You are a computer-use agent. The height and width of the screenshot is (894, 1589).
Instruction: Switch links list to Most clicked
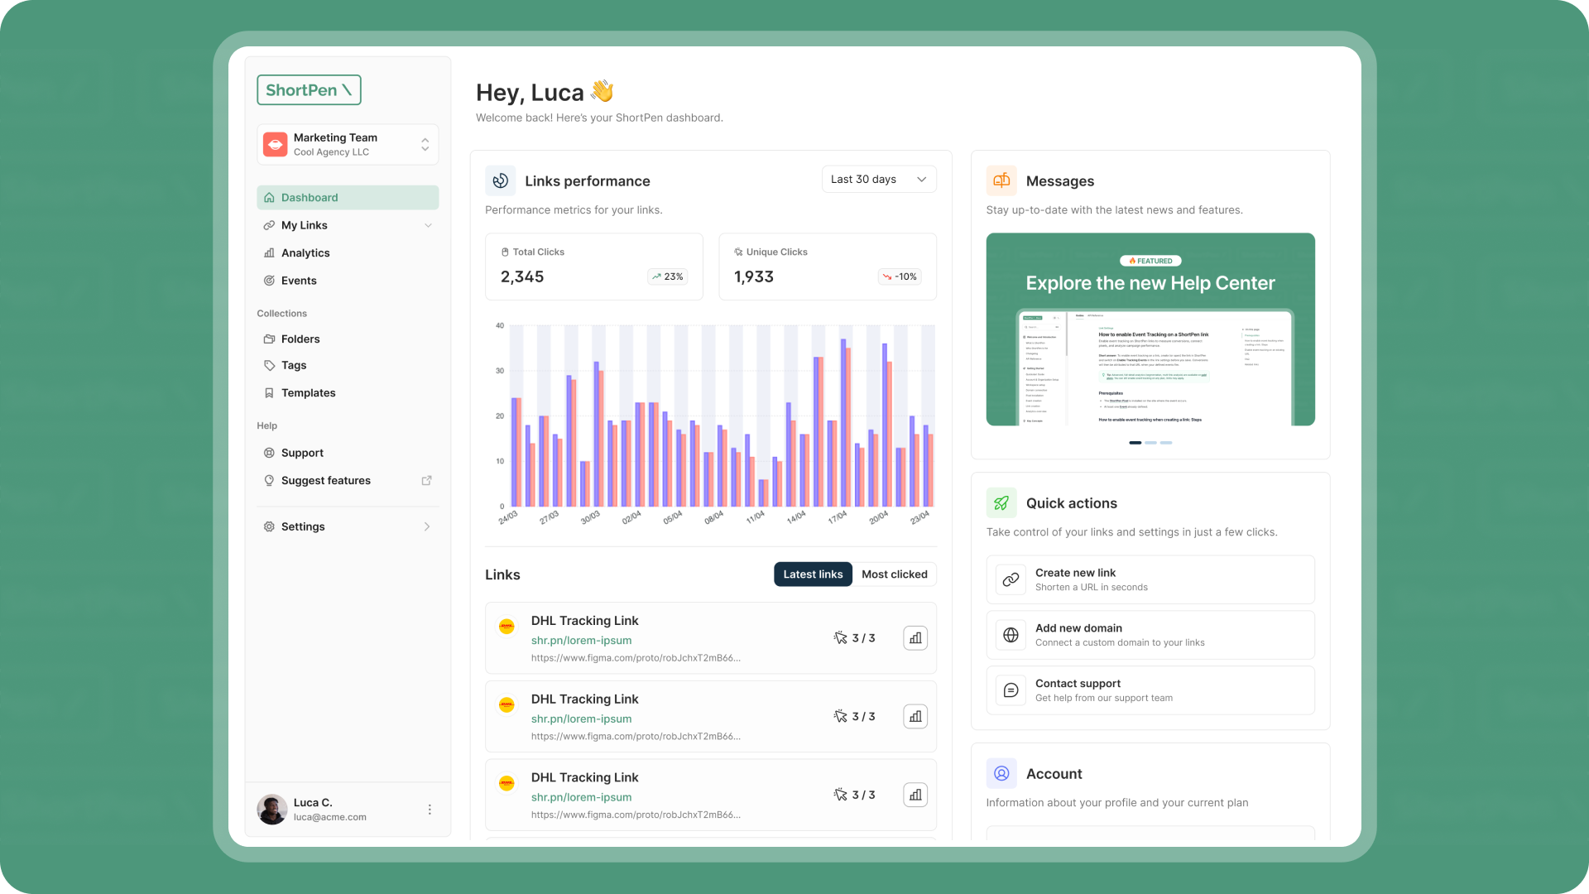(x=895, y=574)
